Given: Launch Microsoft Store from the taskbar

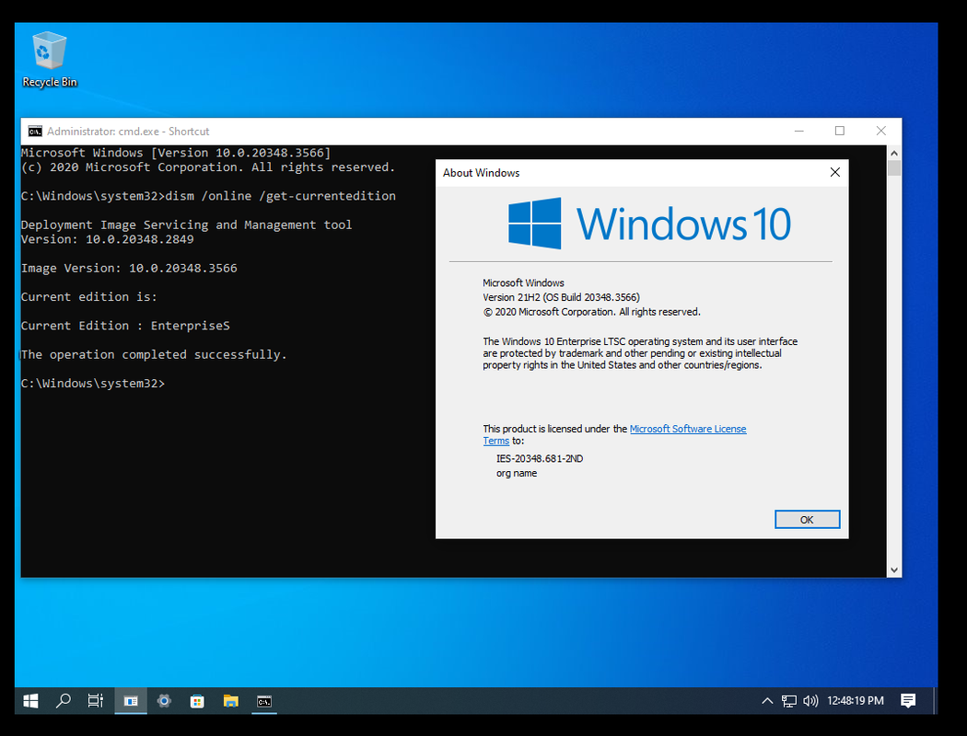Looking at the screenshot, I should point(197,701).
